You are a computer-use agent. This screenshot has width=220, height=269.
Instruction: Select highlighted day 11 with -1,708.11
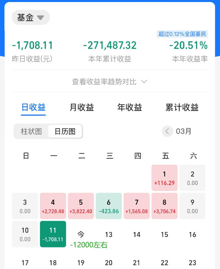pos(53,234)
